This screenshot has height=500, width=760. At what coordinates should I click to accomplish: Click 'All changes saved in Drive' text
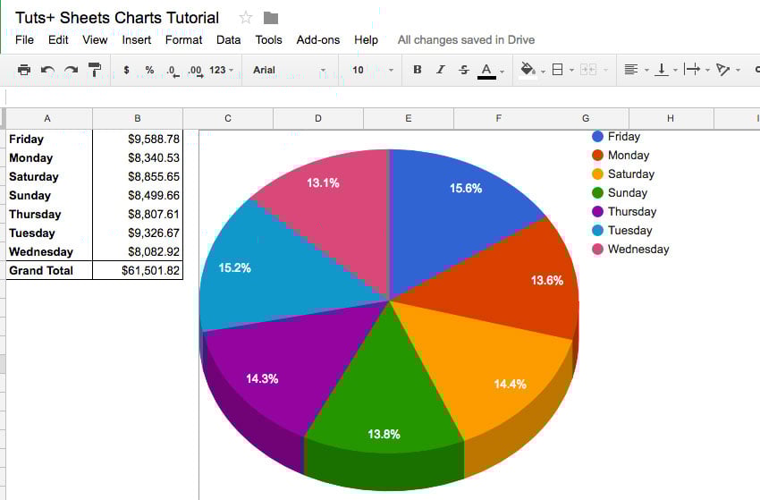[466, 39]
